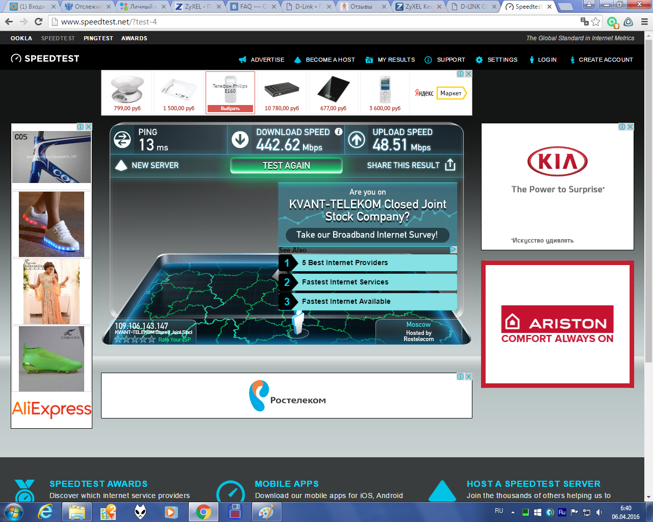Click the info icon next to Download Speed
The image size is (653, 522).
[x=338, y=132]
